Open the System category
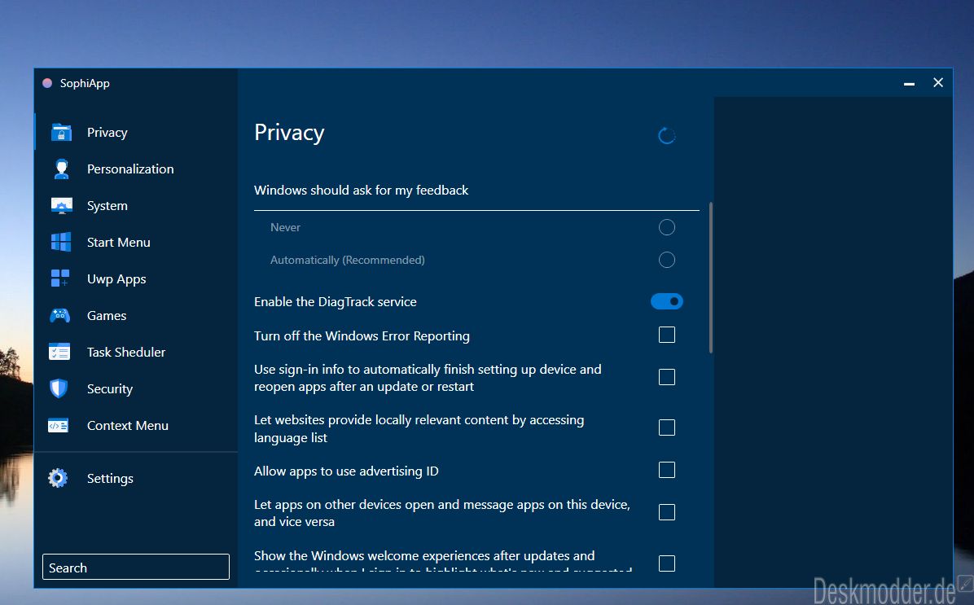The image size is (974, 605). point(107,205)
